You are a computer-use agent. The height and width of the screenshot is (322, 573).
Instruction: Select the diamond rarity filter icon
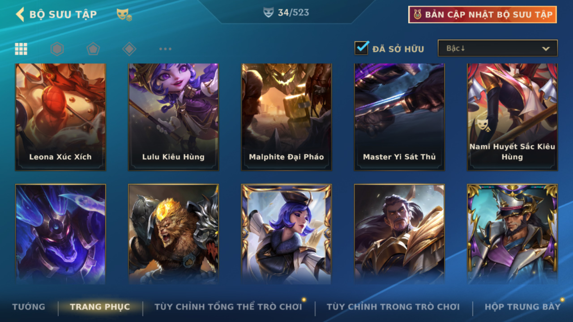(129, 49)
